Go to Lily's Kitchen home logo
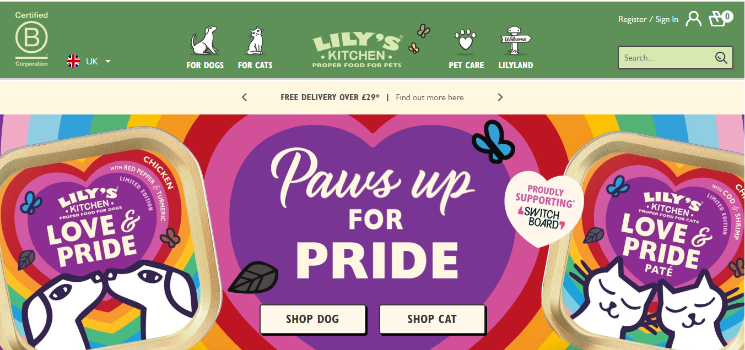Image resolution: width=745 pixels, height=350 pixels. click(x=357, y=50)
